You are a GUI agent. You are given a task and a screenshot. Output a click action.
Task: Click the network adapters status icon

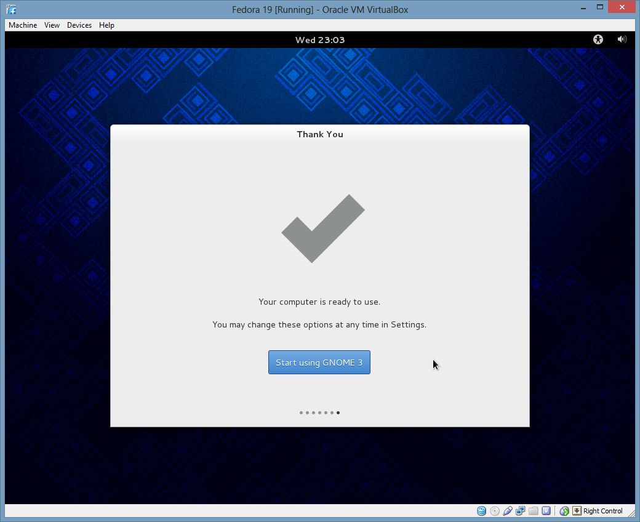pyautogui.click(x=521, y=511)
